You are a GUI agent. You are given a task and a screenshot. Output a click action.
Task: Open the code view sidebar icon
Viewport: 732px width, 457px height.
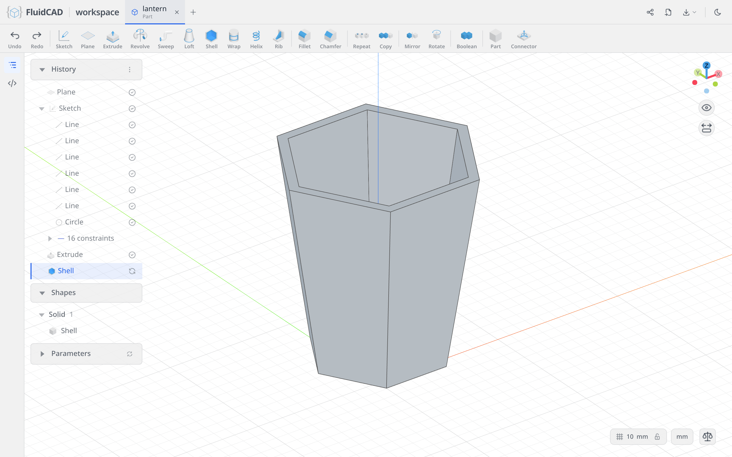(12, 83)
